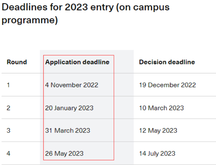The width and height of the screenshot is (216, 165).
Task: Click the "Round" column header
Action: (17, 62)
